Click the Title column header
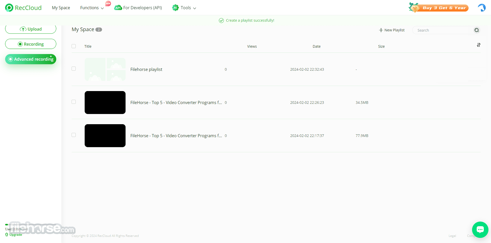491x243 pixels. pos(88,46)
